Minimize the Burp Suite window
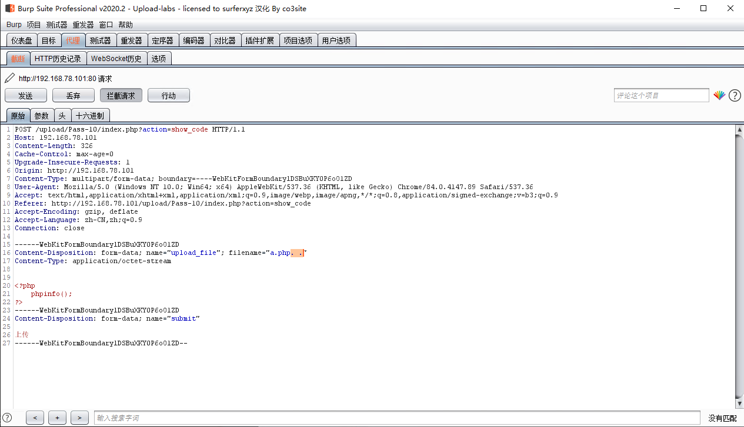Screen dimensions: 744x427 click(x=676, y=9)
